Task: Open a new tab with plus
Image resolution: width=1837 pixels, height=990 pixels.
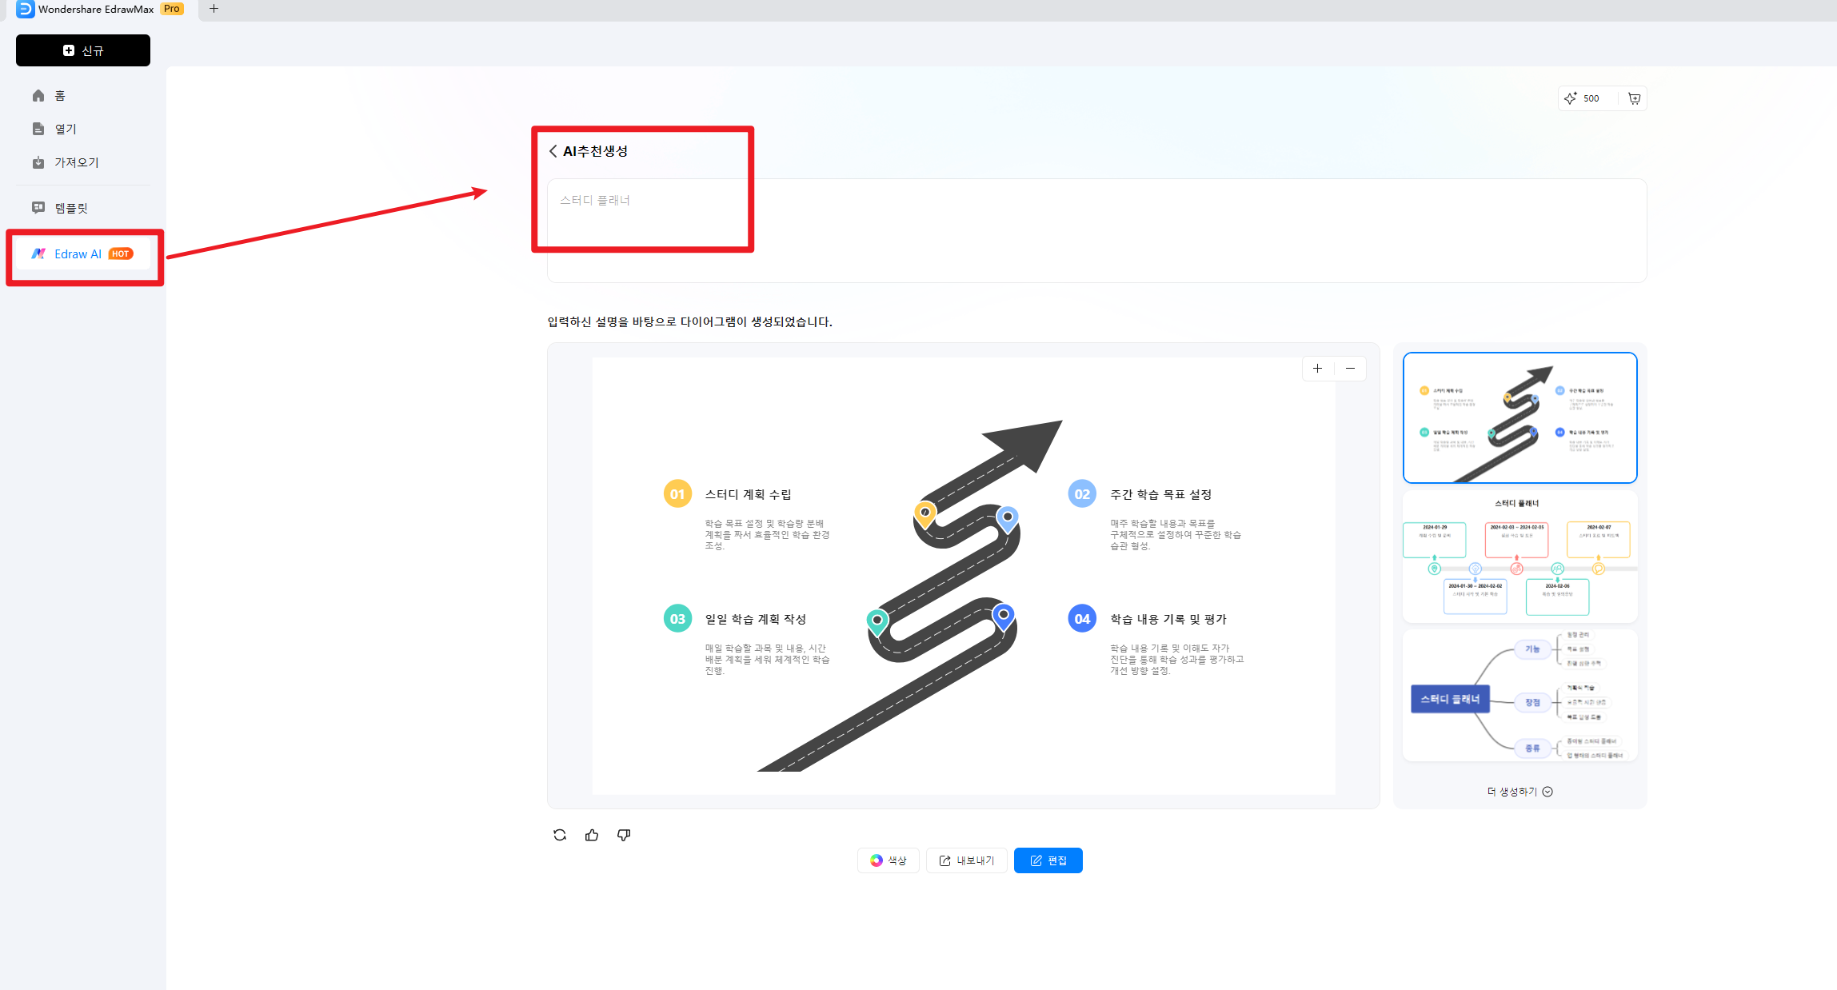Action: [214, 9]
